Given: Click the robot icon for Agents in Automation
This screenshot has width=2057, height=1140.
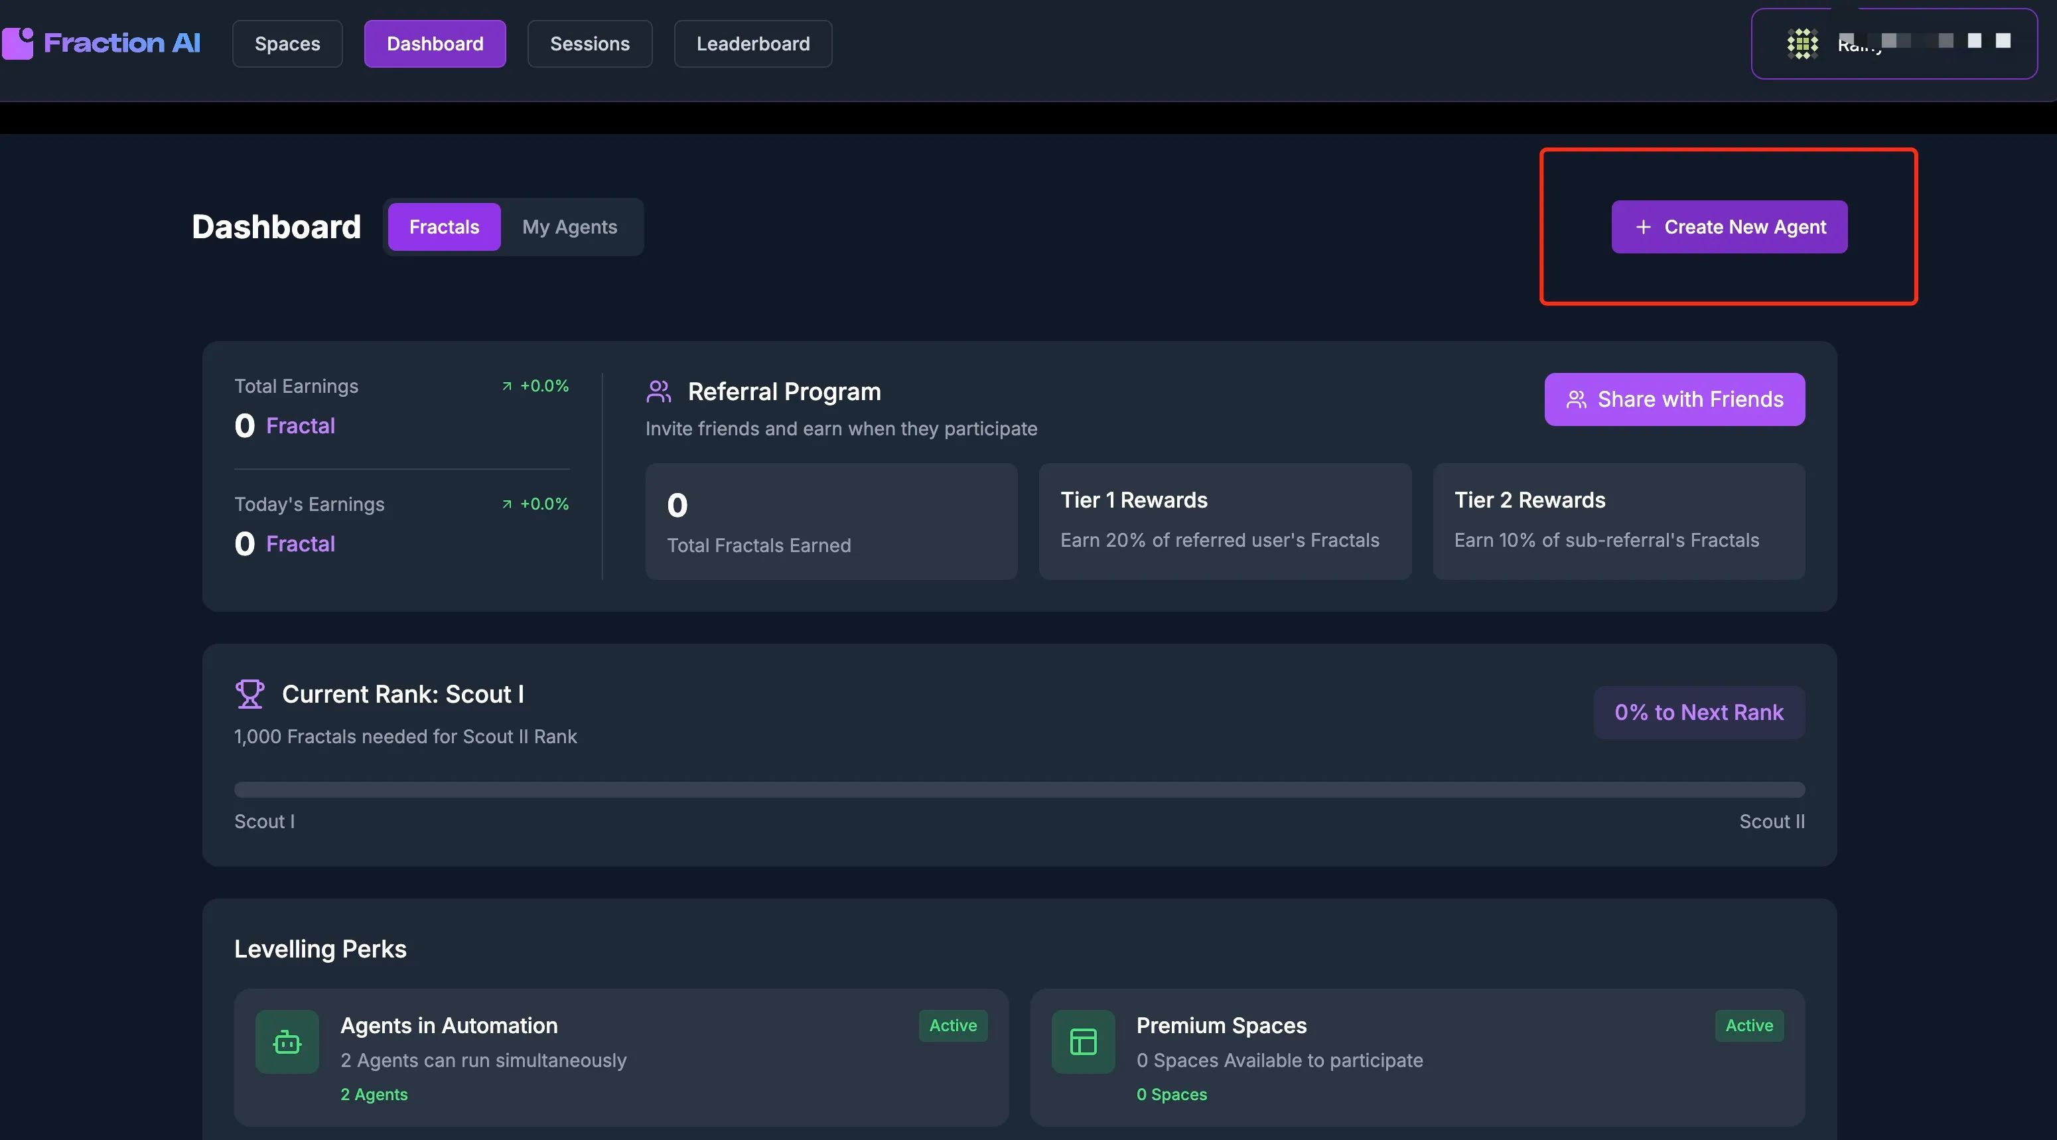Looking at the screenshot, I should click(287, 1042).
